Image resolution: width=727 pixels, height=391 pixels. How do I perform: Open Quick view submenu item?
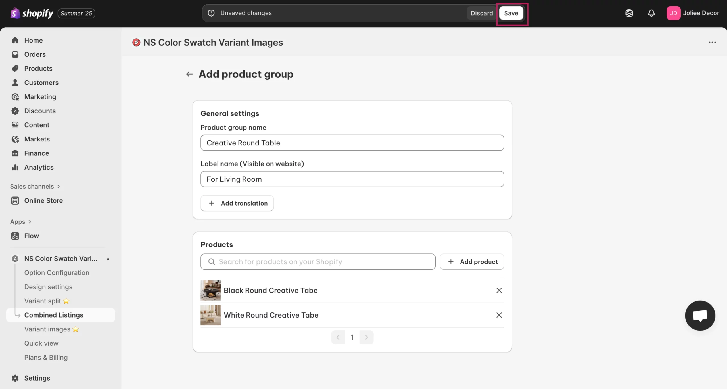[x=41, y=344]
